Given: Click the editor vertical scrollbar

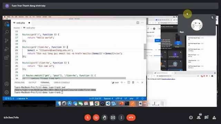Looking at the screenshot, I should [x=145, y=51].
